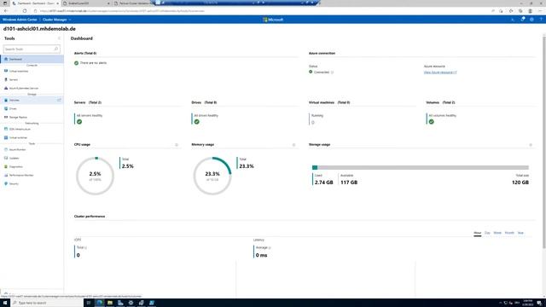Open the Task View taskbar icon
The height and width of the screenshot is (307, 546).
point(89,303)
